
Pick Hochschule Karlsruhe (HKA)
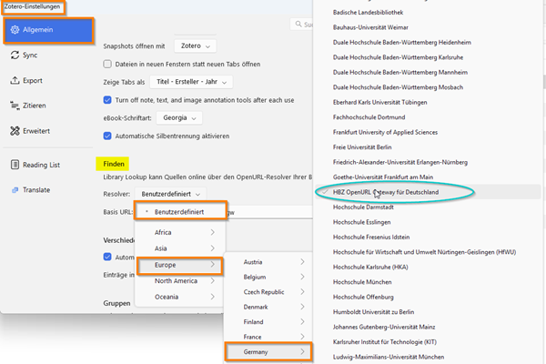tap(370, 268)
